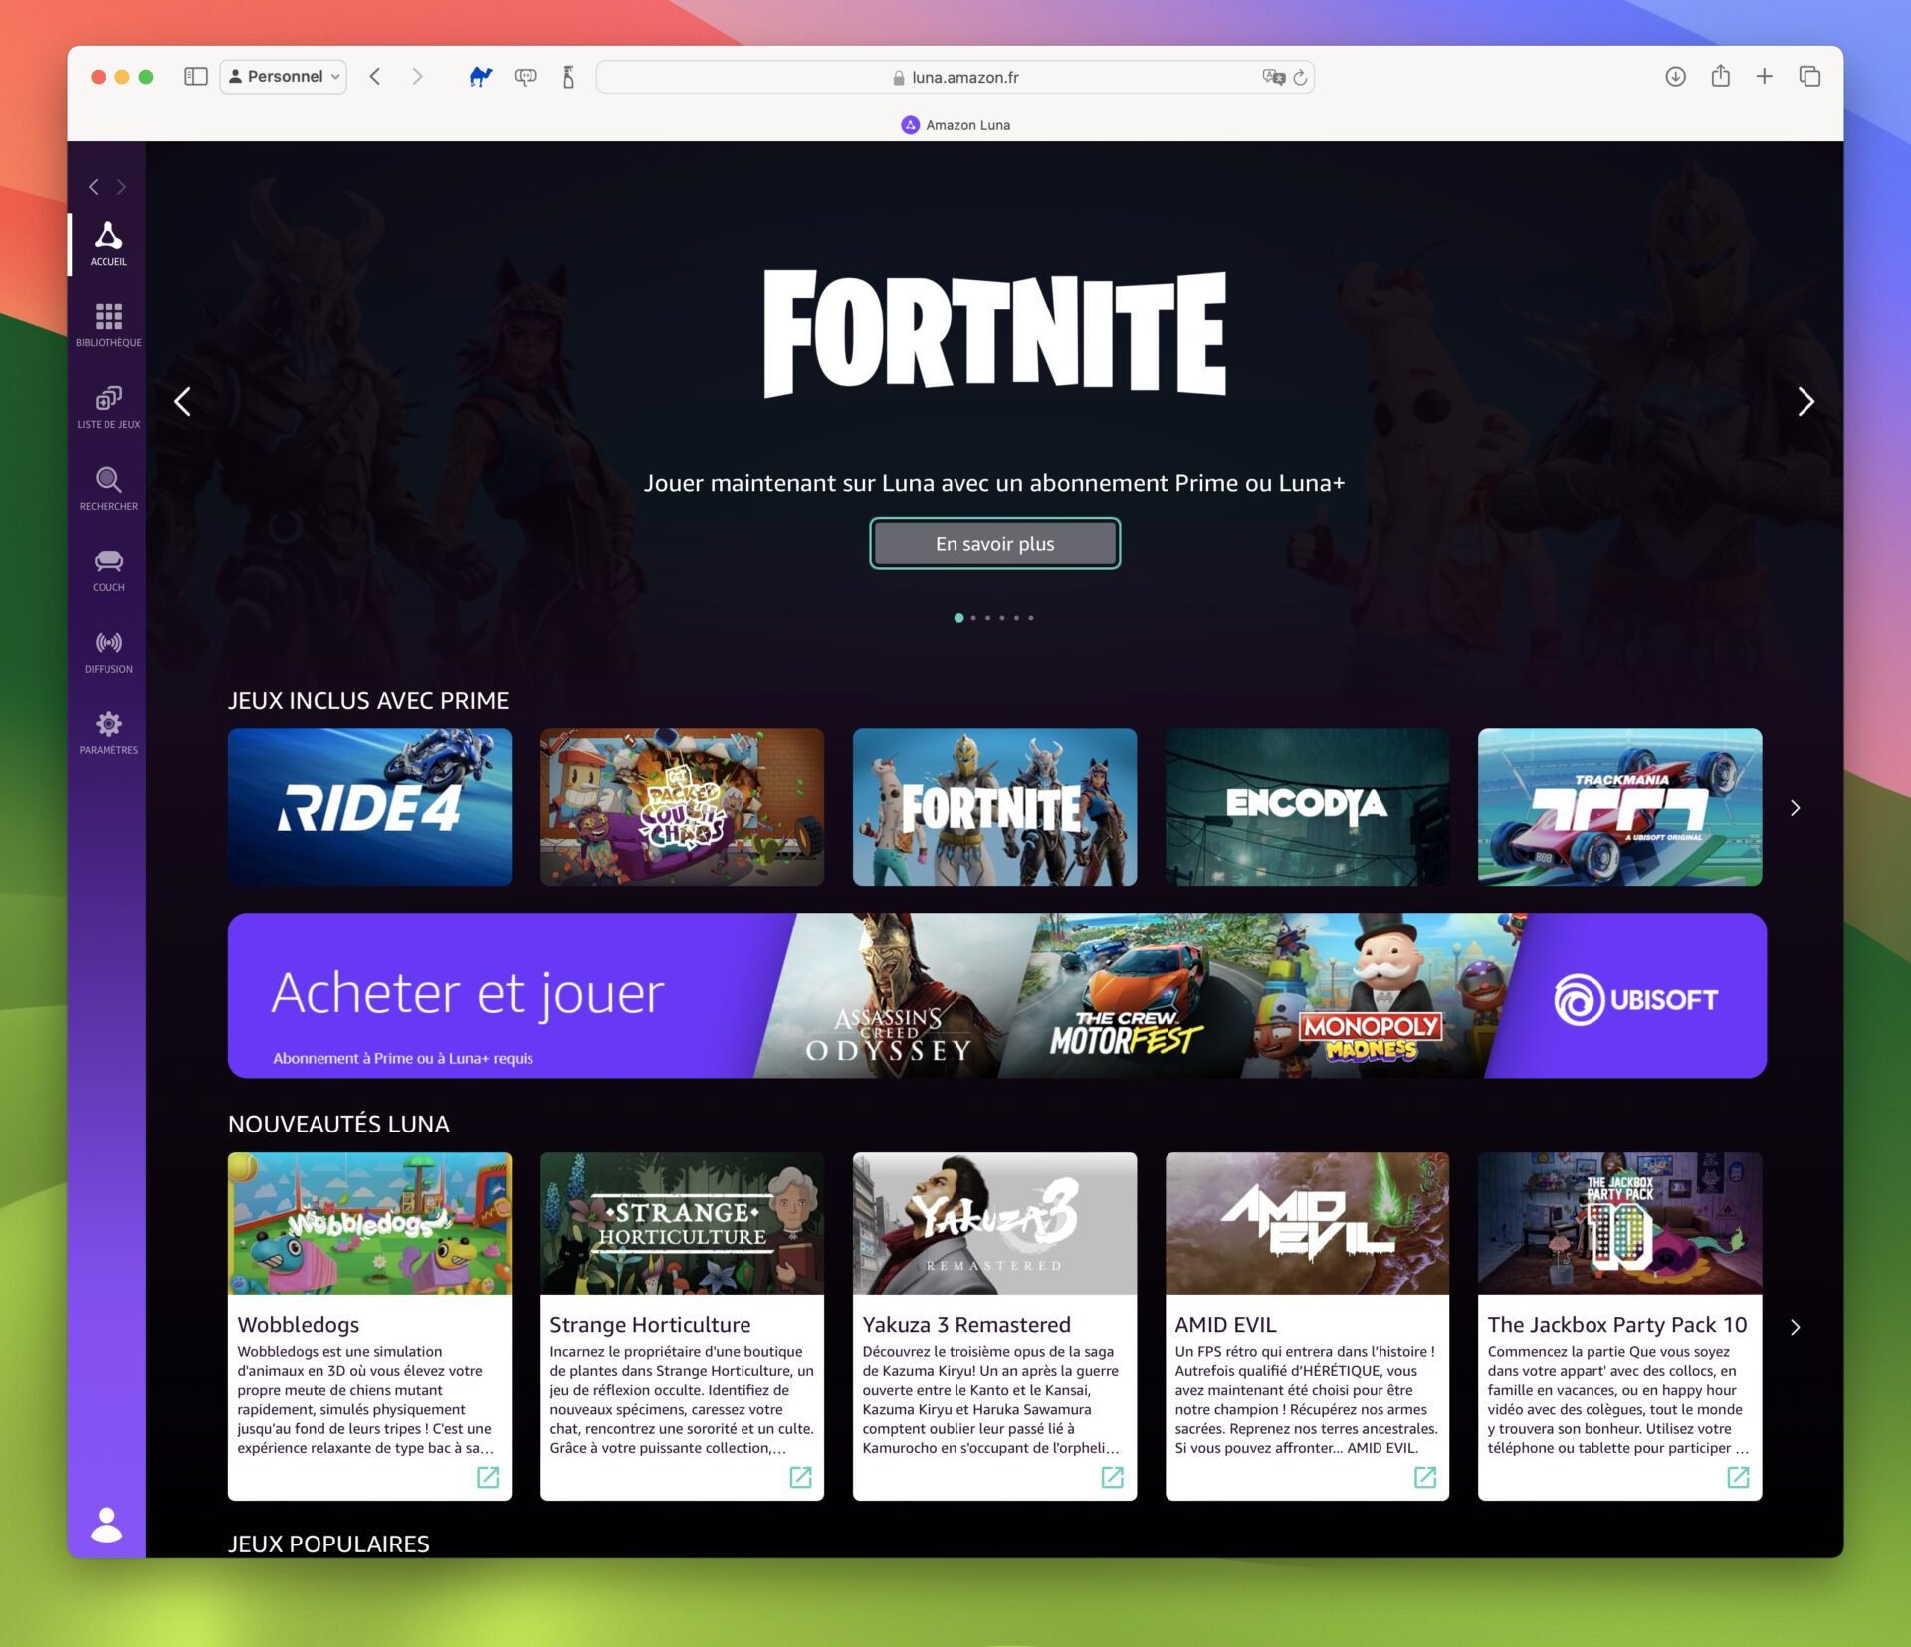
Task: Show Safari tab overview
Action: (1809, 77)
